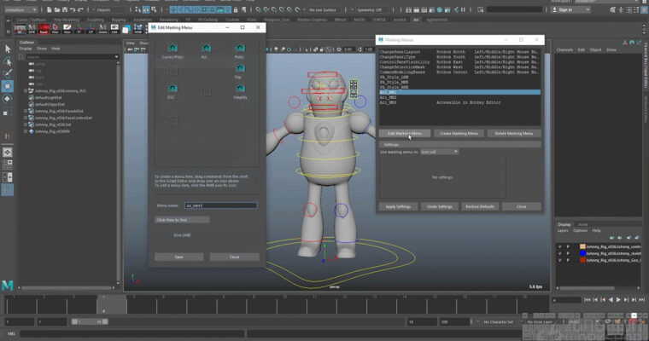Select defaultLightSet in the Outliner
The image size is (649, 341).
point(49,97)
